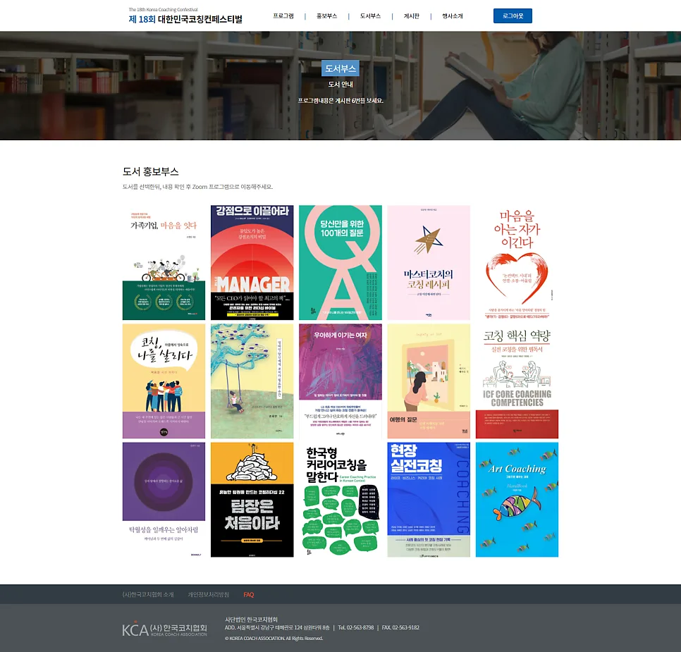Image resolution: width=681 pixels, height=652 pixels.
Task: Open the (사)한국코치협회 소개 footer link
Action: click(148, 594)
